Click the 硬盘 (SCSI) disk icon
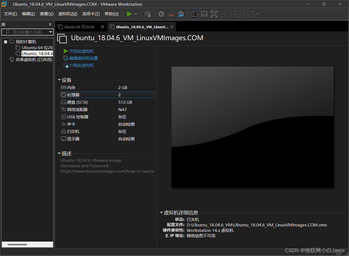349x256 pixels. point(63,102)
